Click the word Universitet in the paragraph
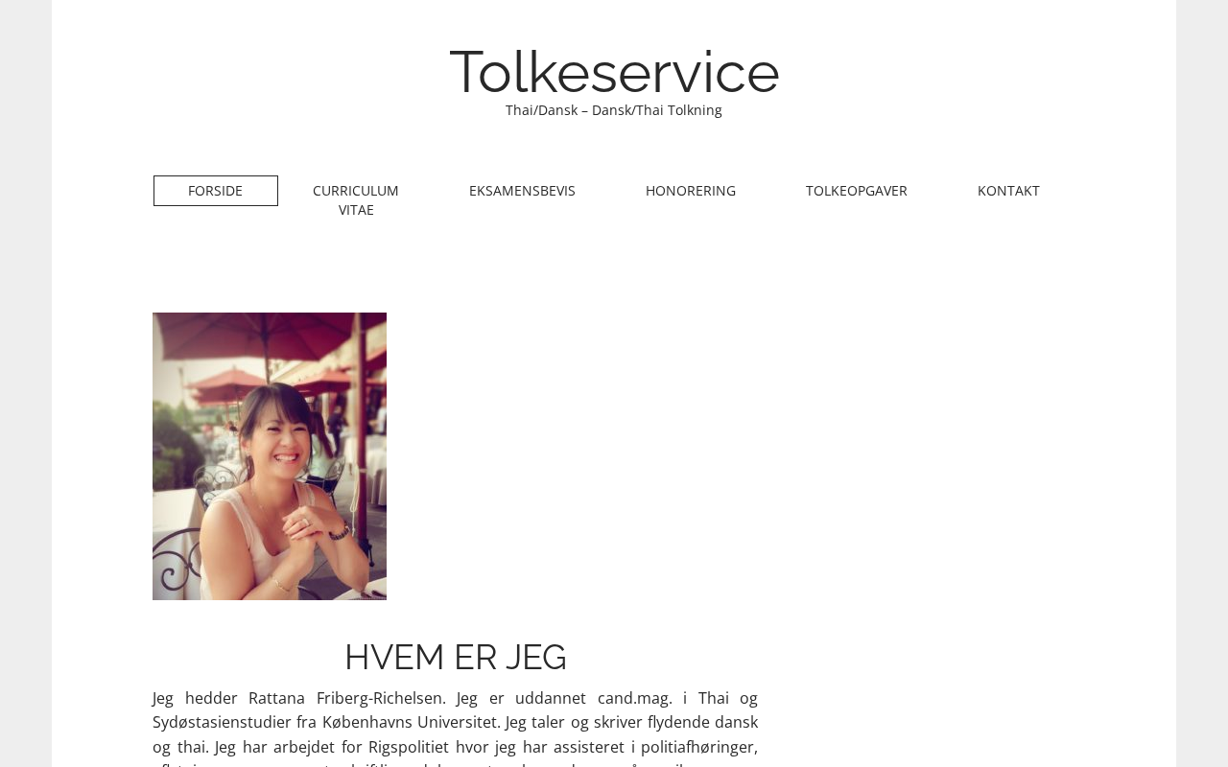 click(x=456, y=722)
